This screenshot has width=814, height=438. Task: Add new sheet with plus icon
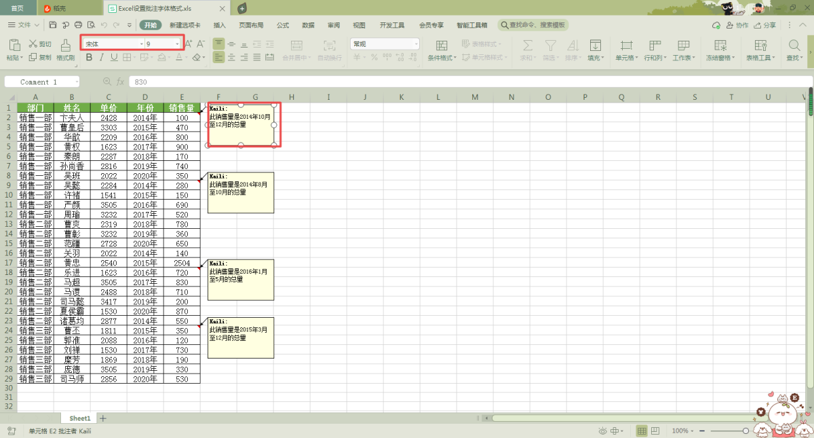point(103,418)
